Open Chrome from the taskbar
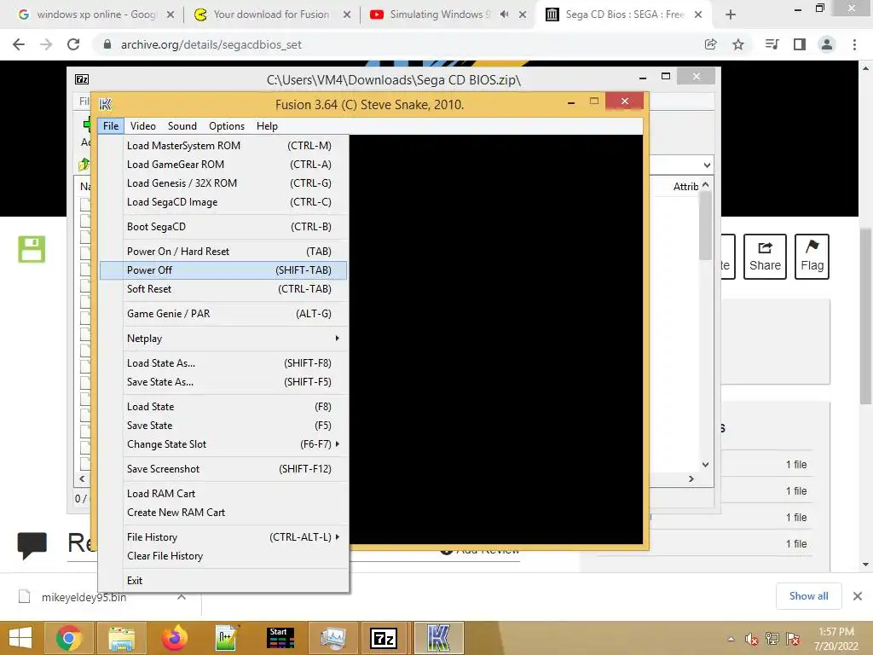 [69, 638]
